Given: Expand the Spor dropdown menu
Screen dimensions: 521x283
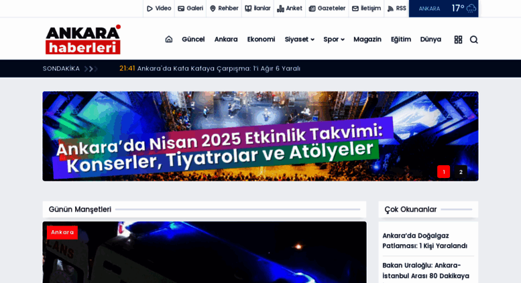Looking at the screenshot, I should [x=334, y=39].
